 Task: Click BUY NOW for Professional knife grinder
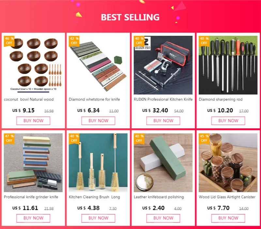(x=33, y=218)
